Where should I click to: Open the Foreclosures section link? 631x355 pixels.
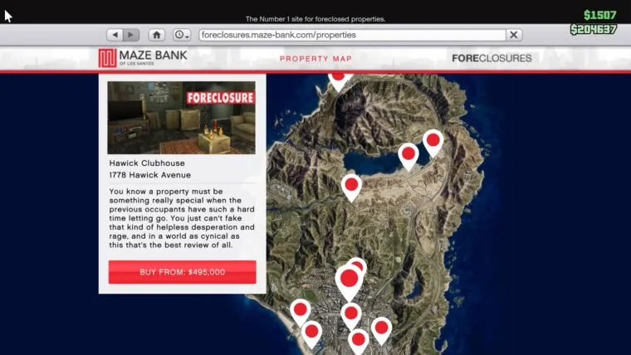click(492, 59)
